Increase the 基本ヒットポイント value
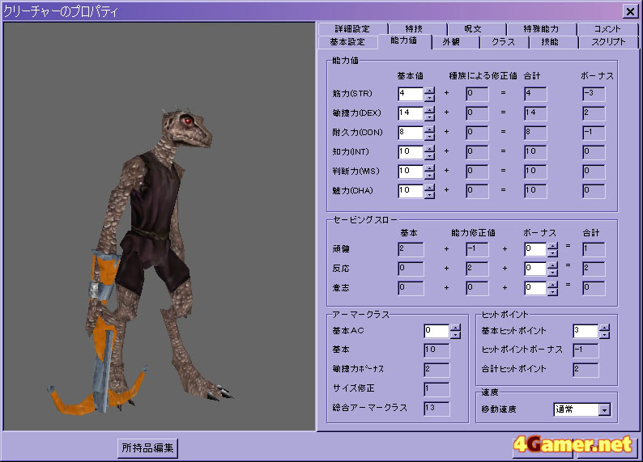 pos(604,328)
